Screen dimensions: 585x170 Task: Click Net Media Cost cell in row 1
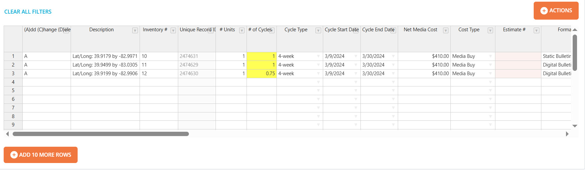(x=424, y=56)
